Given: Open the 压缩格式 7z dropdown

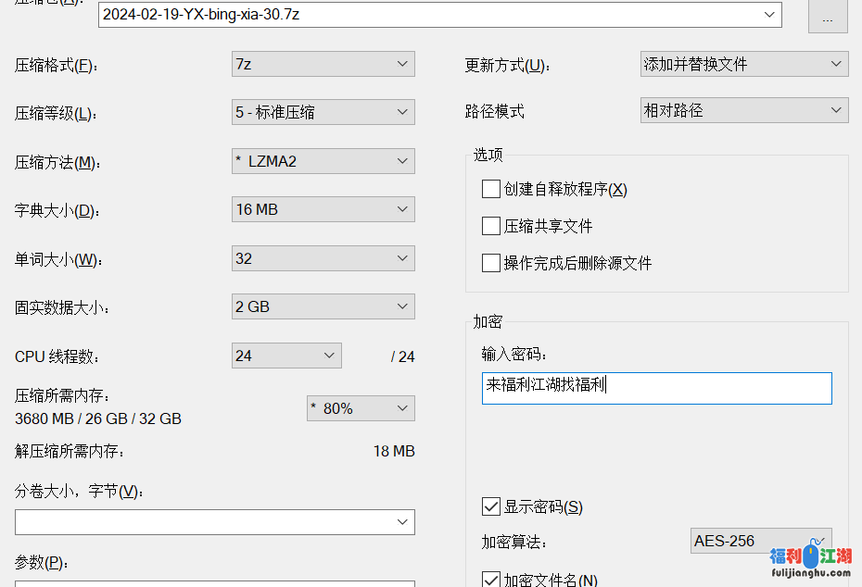Looking at the screenshot, I should [x=323, y=64].
